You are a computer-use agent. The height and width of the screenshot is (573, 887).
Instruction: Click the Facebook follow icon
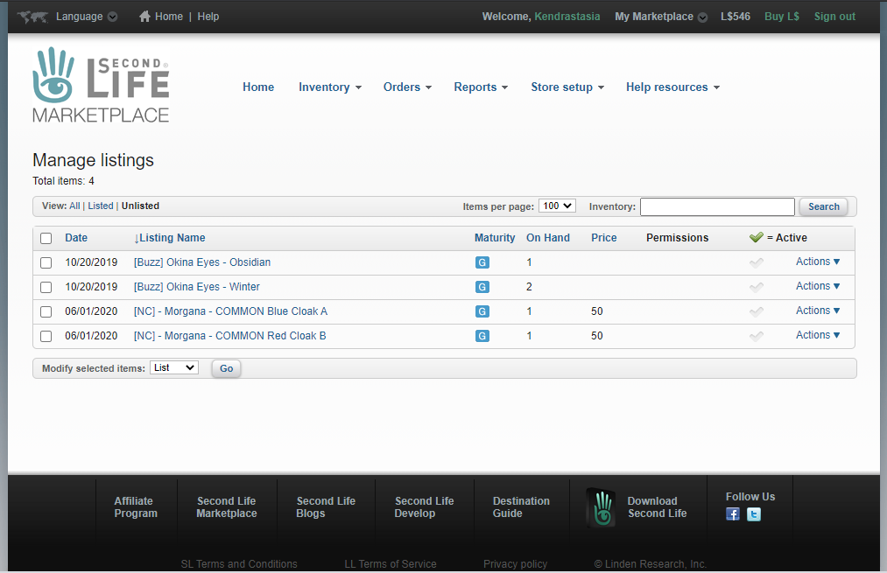(x=733, y=514)
